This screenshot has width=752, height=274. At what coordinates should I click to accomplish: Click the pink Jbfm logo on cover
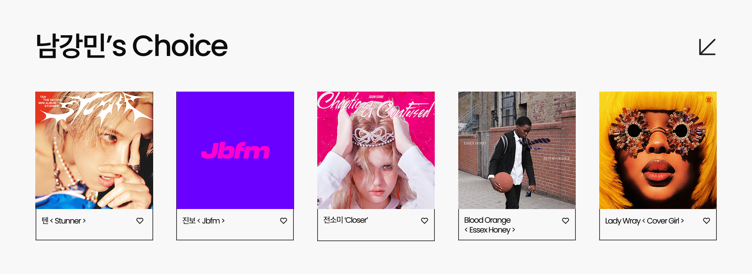pyautogui.click(x=235, y=151)
